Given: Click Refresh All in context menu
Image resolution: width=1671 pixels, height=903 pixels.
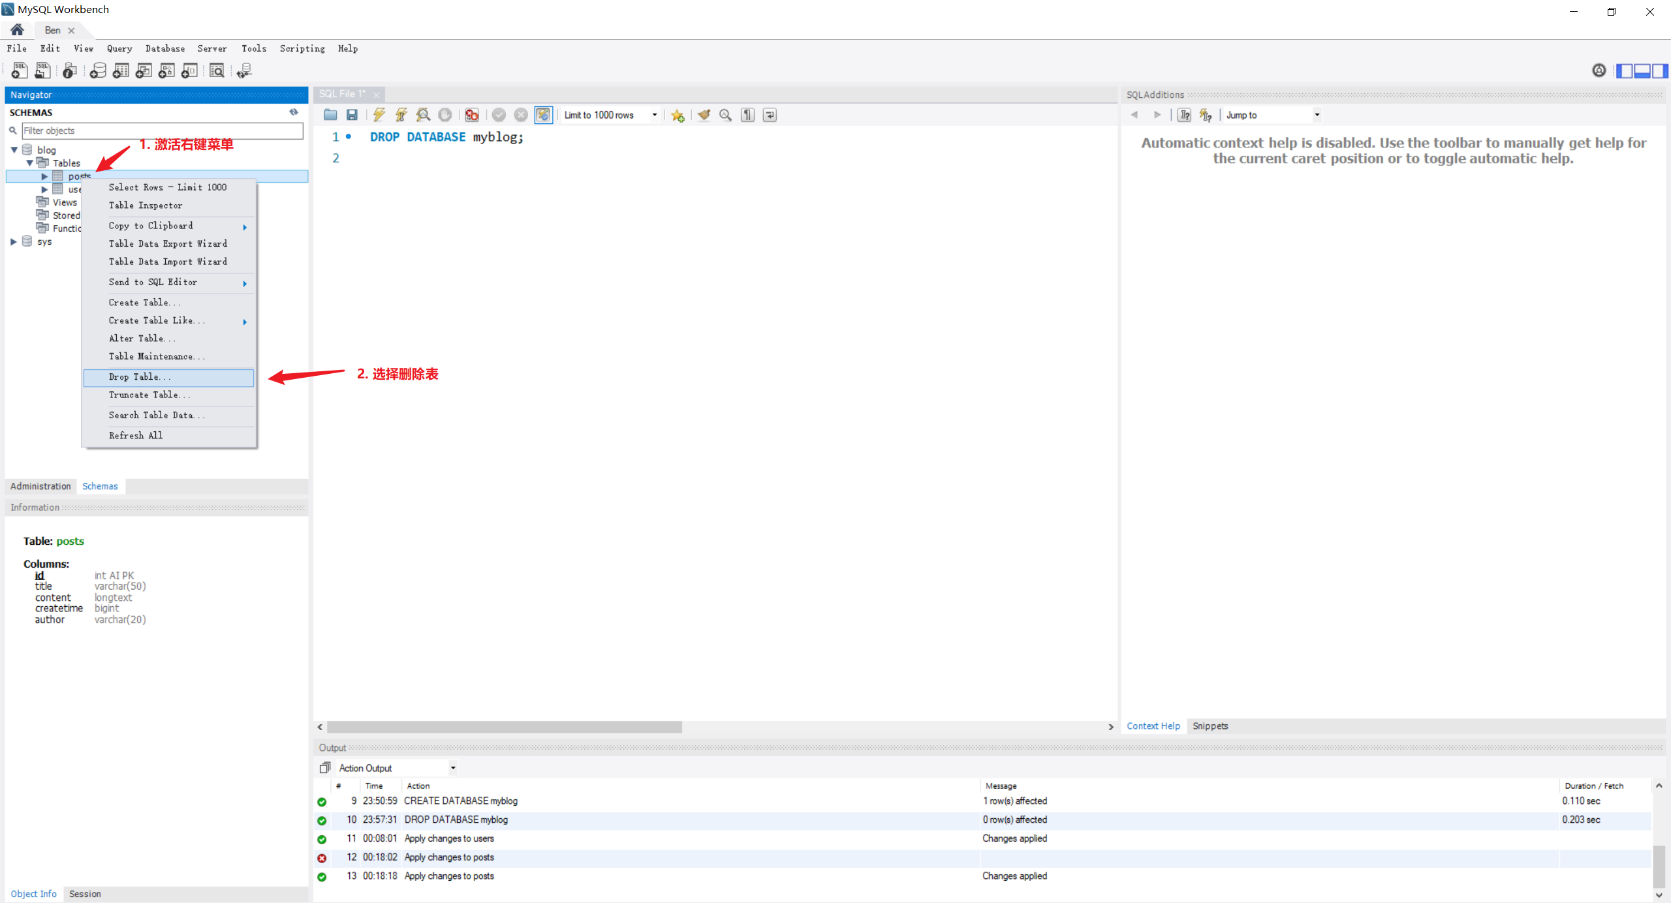Looking at the screenshot, I should (168, 435).
